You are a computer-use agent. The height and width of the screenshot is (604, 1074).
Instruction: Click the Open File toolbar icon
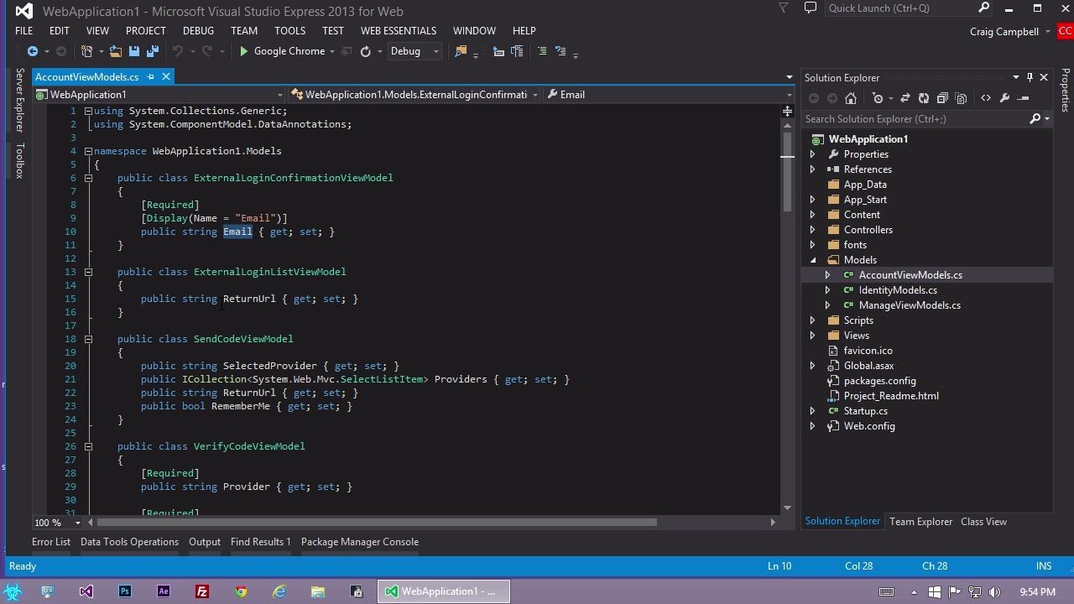pyautogui.click(x=115, y=51)
